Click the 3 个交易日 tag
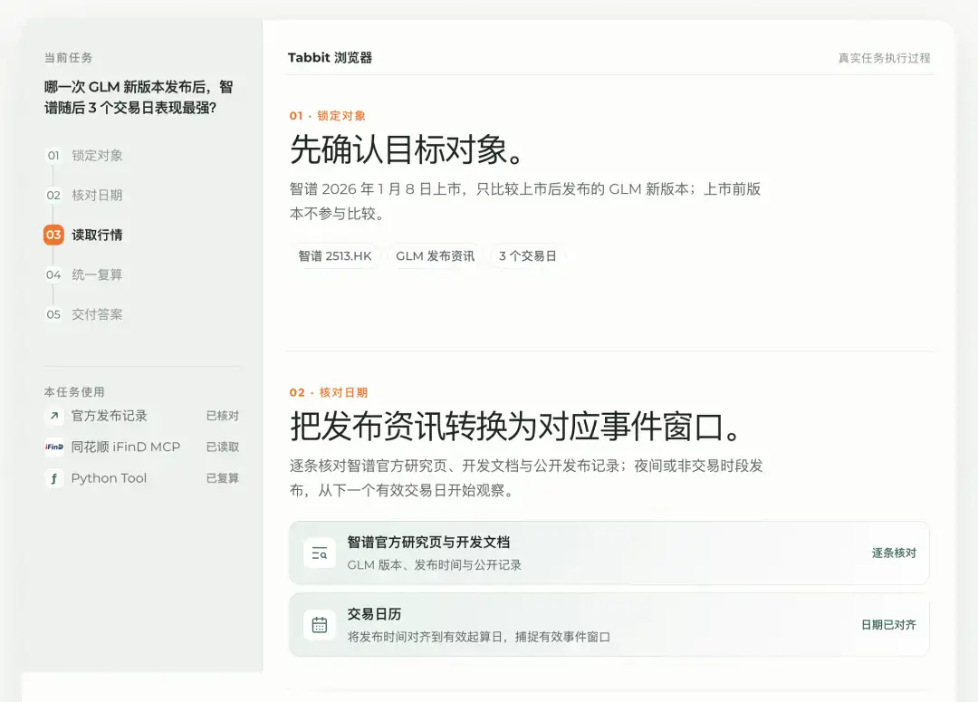 point(528,255)
